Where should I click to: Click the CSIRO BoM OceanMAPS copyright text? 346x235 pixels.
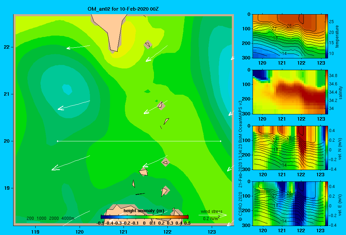(x=240, y=161)
